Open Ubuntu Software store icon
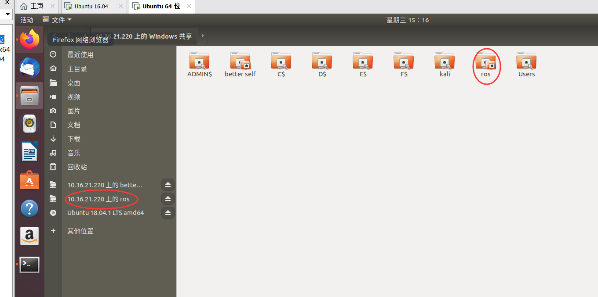598x297 pixels. (x=29, y=180)
